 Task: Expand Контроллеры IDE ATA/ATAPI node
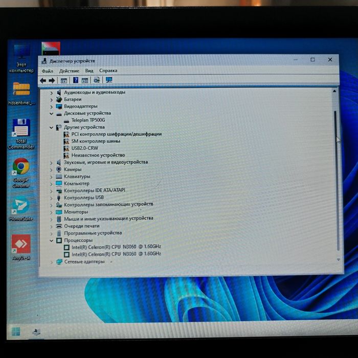coord(51,191)
